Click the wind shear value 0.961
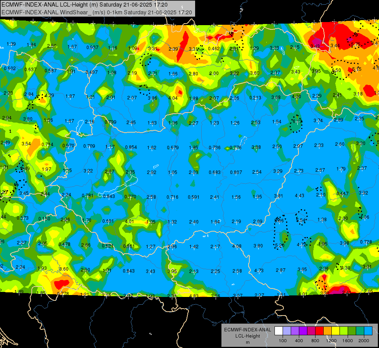Viewport: 379px width, 348px height. [129, 246]
